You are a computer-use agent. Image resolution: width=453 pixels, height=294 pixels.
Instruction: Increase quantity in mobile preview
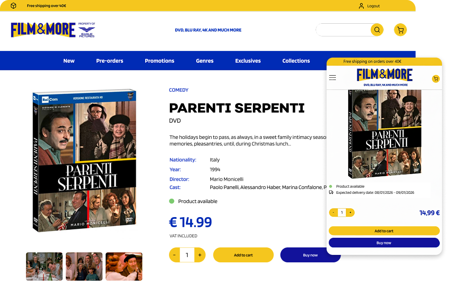pyautogui.click(x=350, y=213)
